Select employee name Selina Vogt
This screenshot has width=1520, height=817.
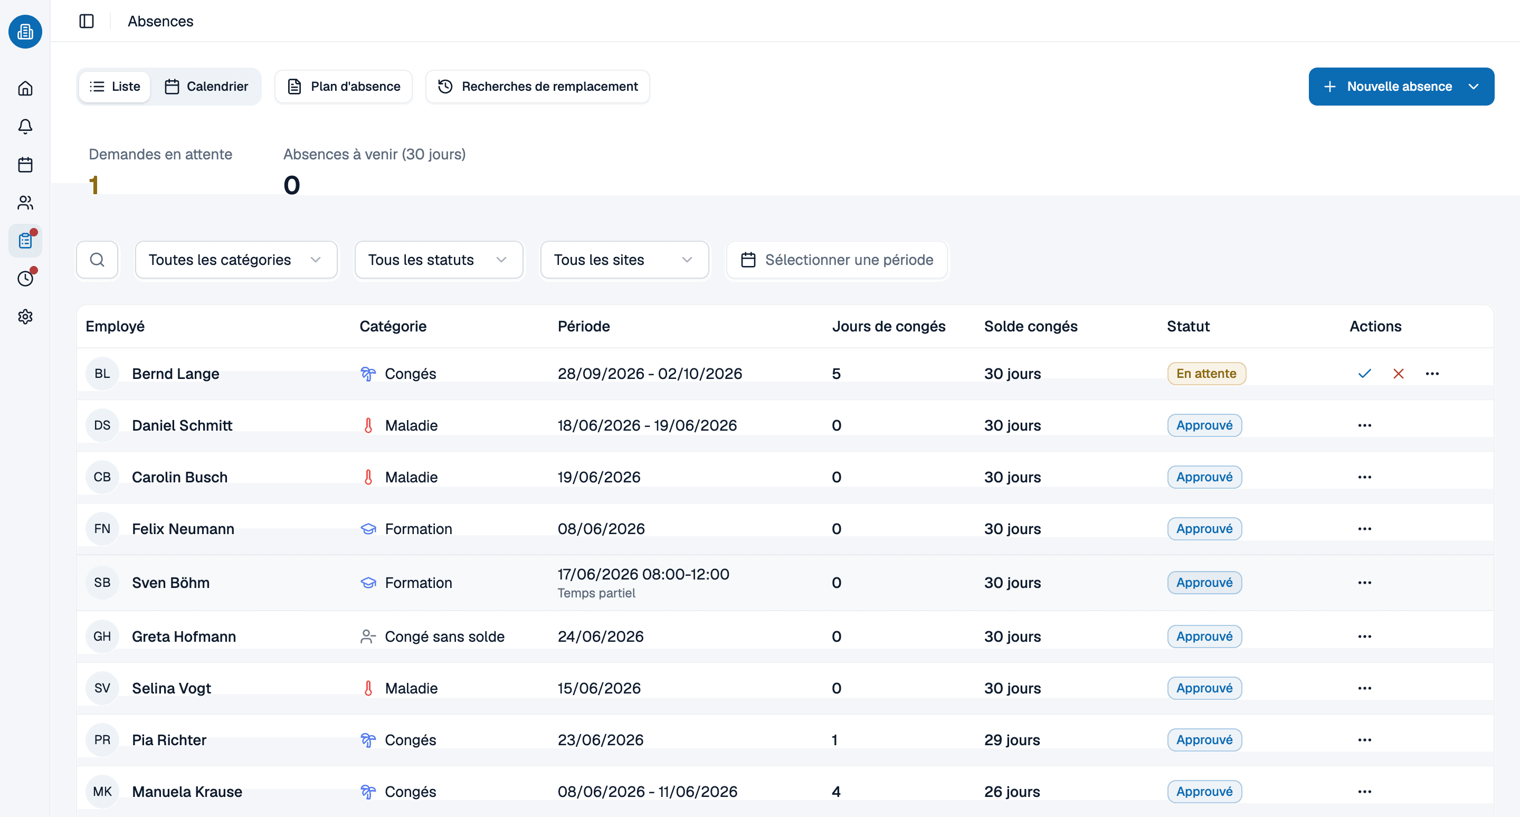pos(171,688)
